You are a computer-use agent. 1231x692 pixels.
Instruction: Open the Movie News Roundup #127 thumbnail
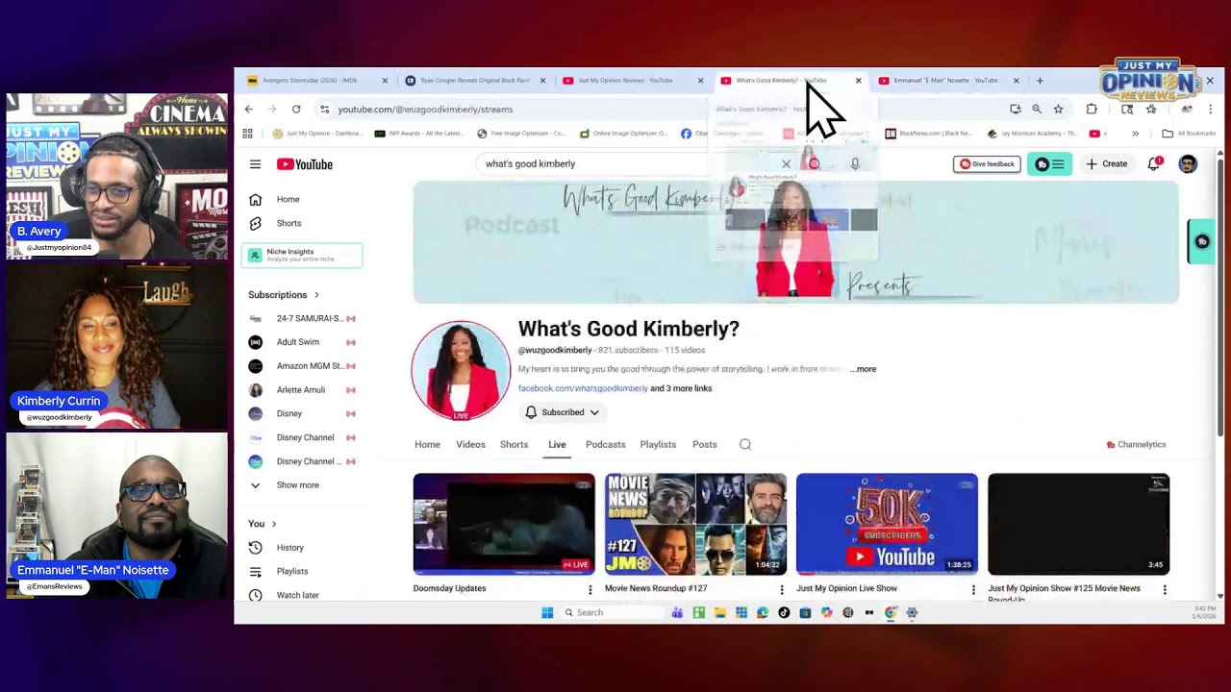[x=695, y=524]
